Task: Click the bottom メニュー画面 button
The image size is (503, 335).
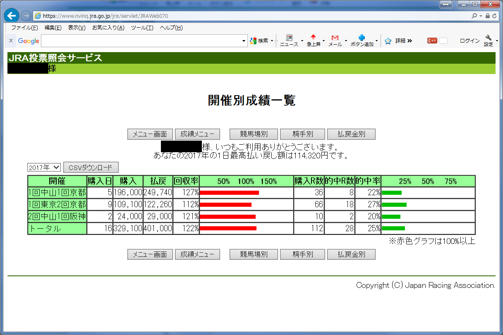Action: tap(150, 254)
